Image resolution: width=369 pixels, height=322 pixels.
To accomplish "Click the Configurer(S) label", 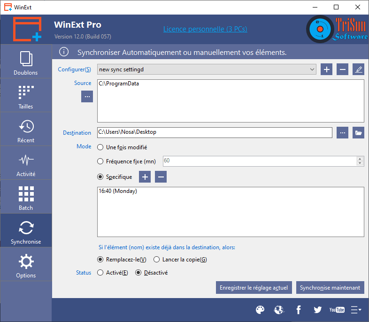I will (x=74, y=69).
